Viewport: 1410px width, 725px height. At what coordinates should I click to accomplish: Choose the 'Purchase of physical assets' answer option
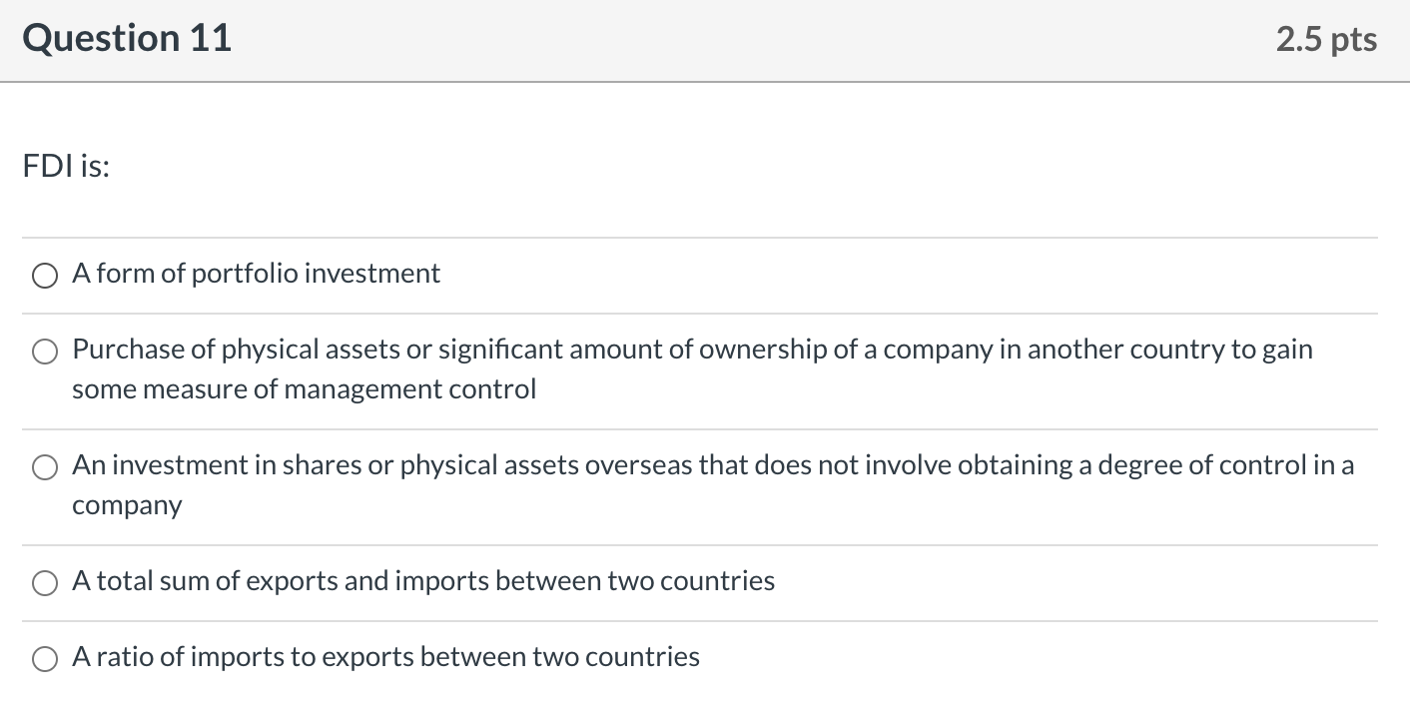(44, 352)
